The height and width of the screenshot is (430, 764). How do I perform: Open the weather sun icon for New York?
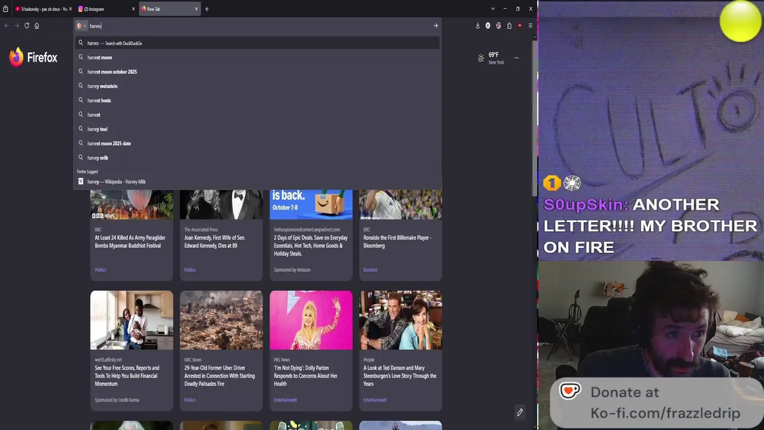pos(481,58)
